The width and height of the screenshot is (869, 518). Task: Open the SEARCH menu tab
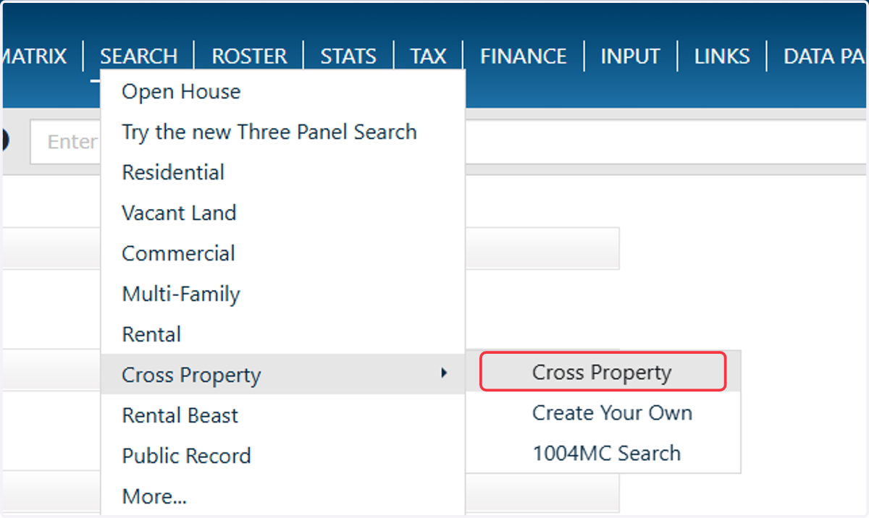pos(139,56)
